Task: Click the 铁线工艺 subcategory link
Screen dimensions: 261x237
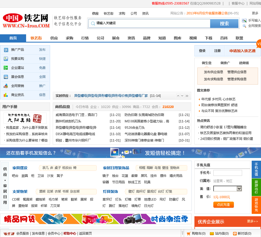Action: click(134, 182)
